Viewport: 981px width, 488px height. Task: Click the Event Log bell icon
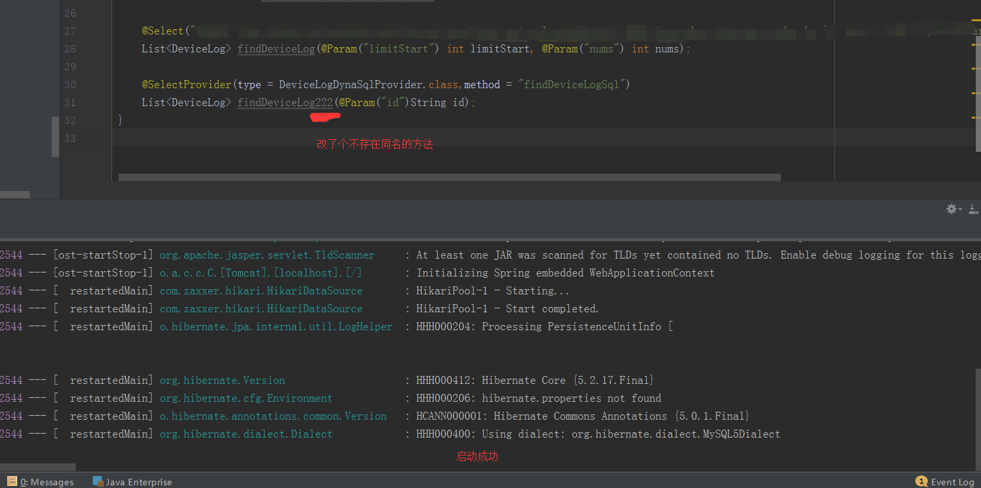point(921,481)
